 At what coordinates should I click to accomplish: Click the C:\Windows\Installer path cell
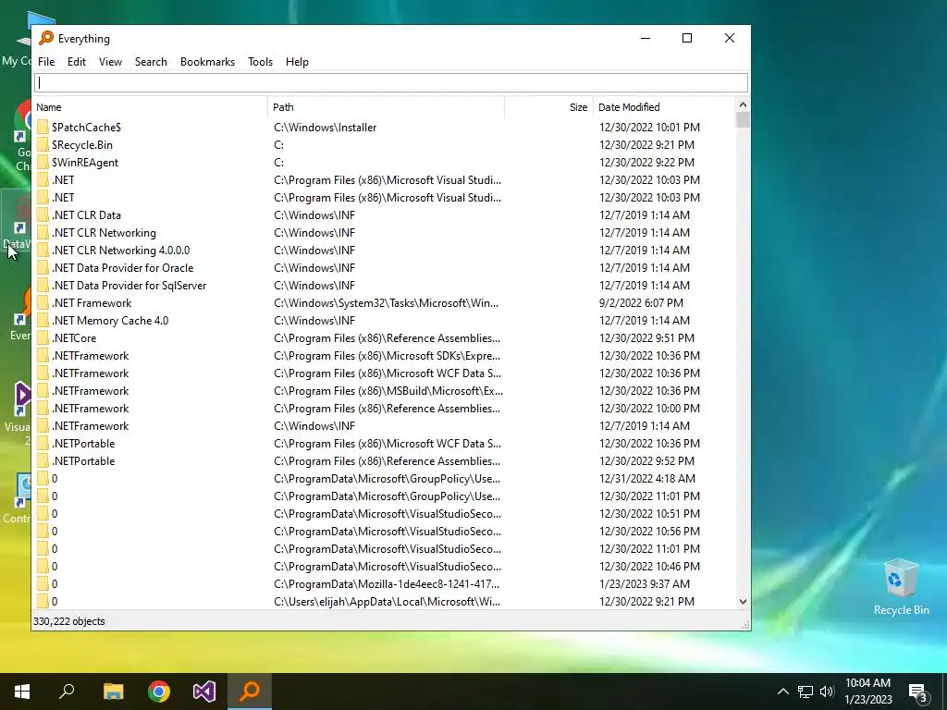pyautogui.click(x=325, y=128)
